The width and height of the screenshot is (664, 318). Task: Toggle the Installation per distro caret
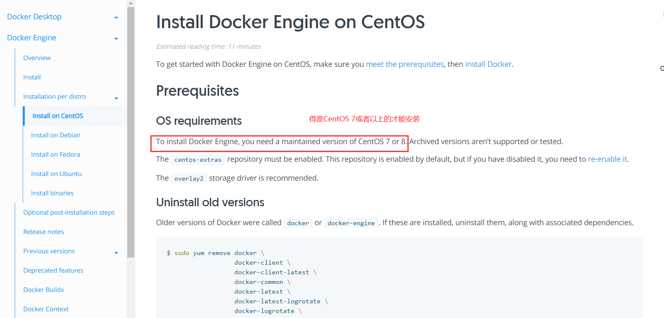pos(116,98)
